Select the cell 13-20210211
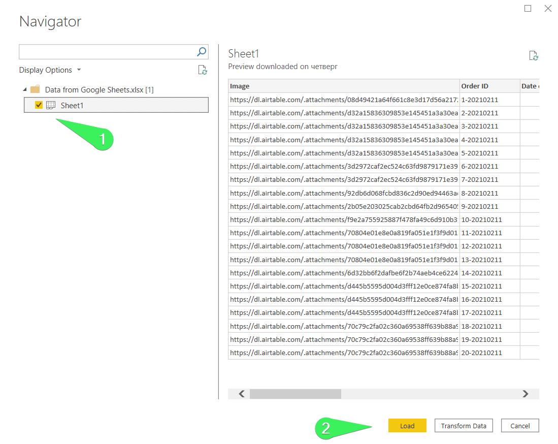 point(489,260)
